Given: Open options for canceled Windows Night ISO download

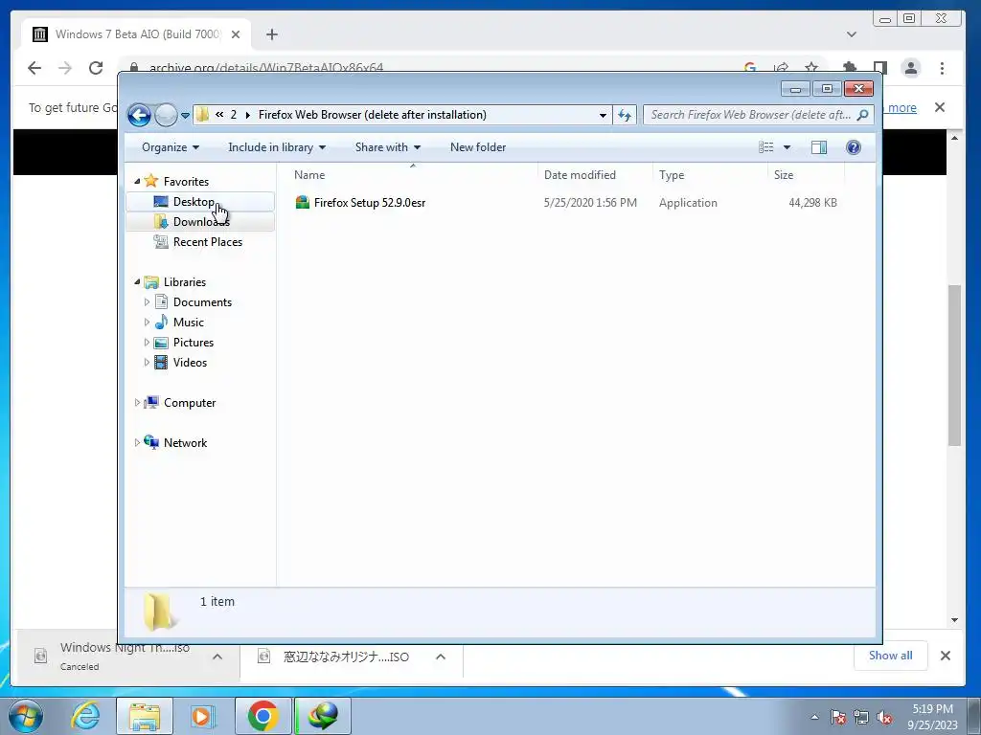Looking at the screenshot, I should pyautogui.click(x=217, y=657).
